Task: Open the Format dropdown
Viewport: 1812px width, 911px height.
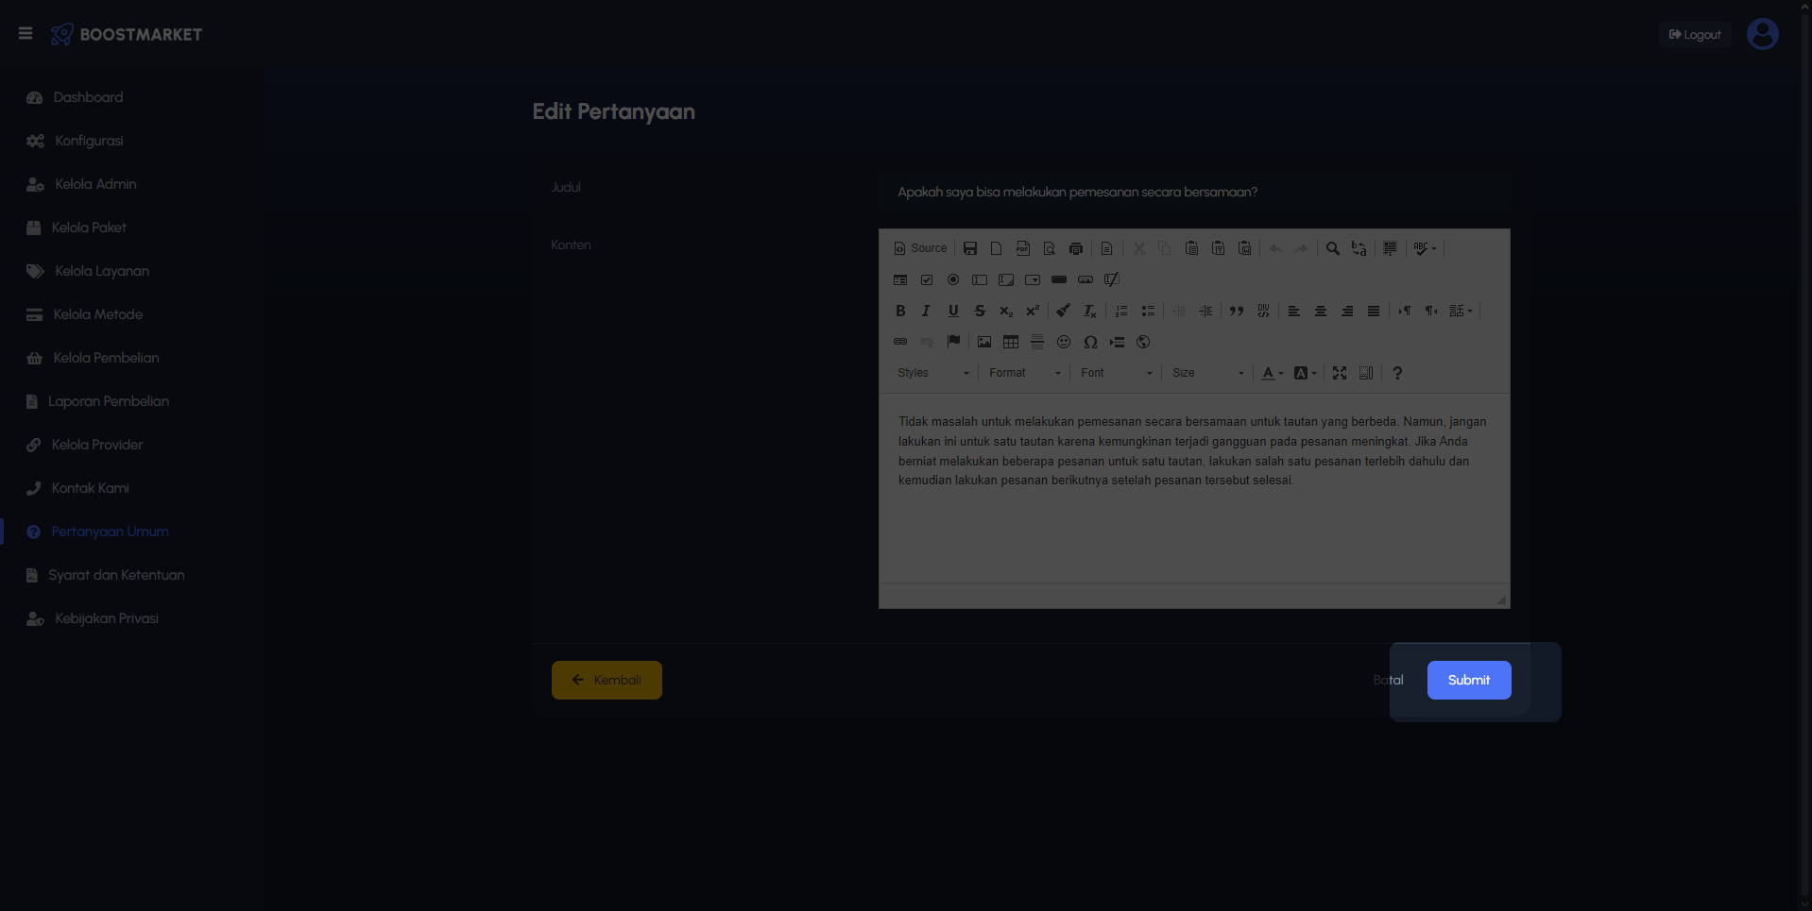Action: [x=1025, y=373]
